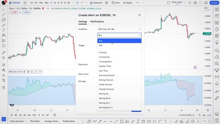Viewport: 220px width, 124px height.
Task: Open the emoji icons tool
Action: pyautogui.click(x=4, y=46)
